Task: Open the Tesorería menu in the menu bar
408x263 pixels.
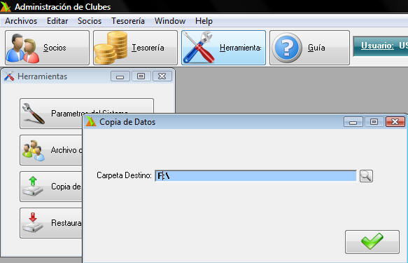Action: 128,21
